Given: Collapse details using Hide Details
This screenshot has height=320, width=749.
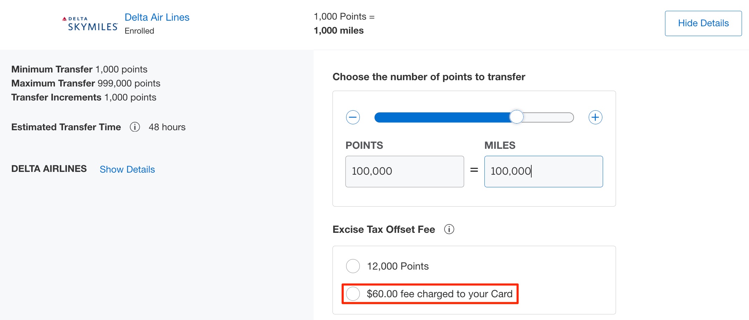Looking at the screenshot, I should click(x=703, y=23).
